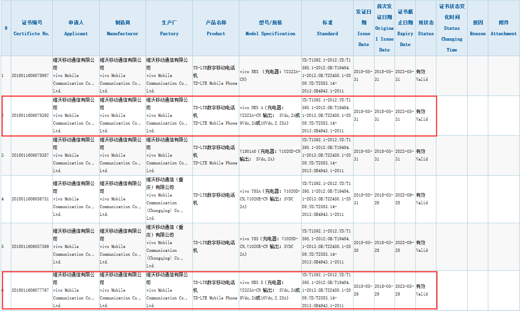Select the 'Reason' column header

tap(478, 28)
